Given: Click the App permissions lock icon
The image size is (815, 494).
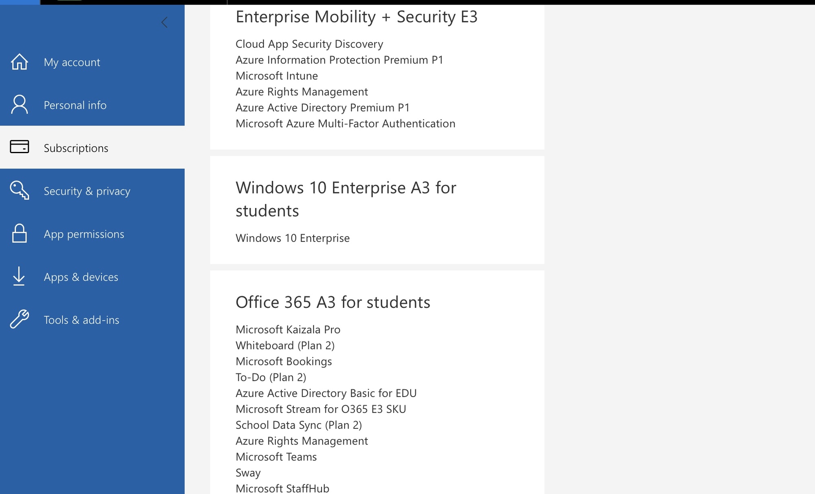Looking at the screenshot, I should [x=19, y=233].
